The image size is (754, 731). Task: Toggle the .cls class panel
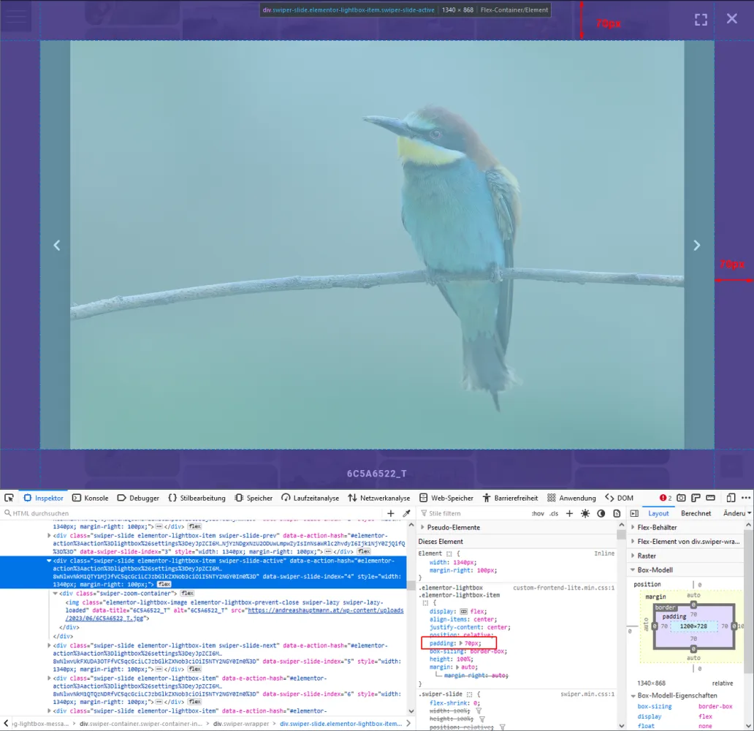[x=554, y=513]
